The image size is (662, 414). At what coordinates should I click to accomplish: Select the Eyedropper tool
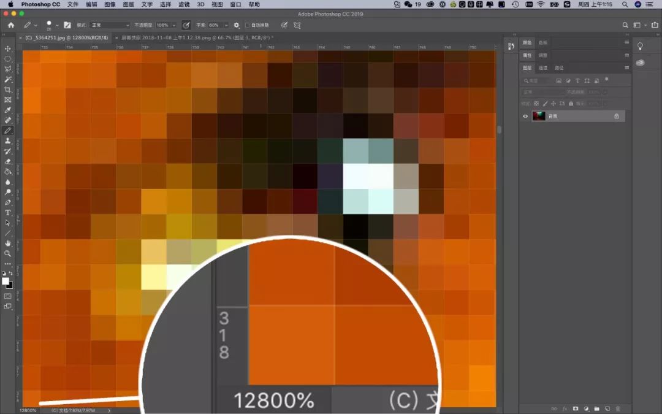tap(7, 110)
